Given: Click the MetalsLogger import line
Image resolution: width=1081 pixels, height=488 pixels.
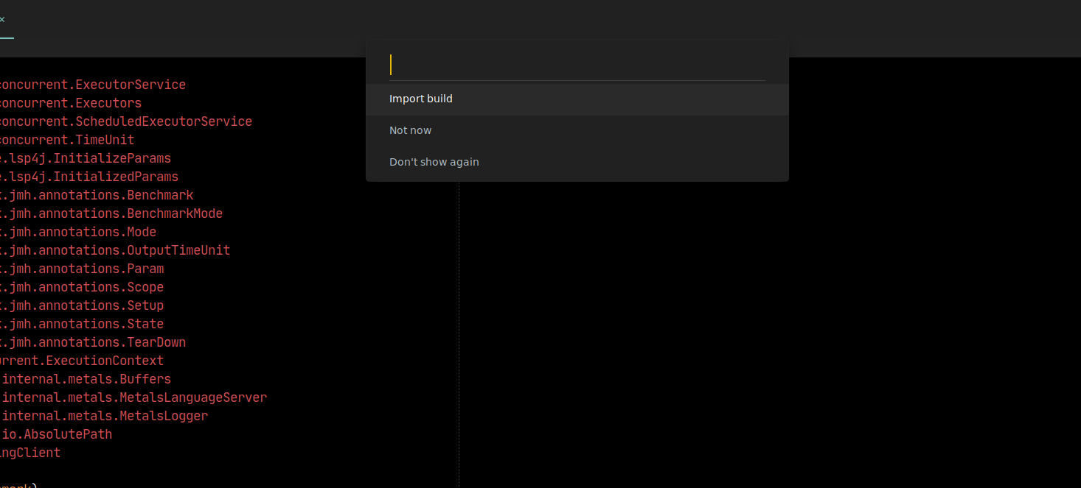Looking at the screenshot, I should coord(103,415).
